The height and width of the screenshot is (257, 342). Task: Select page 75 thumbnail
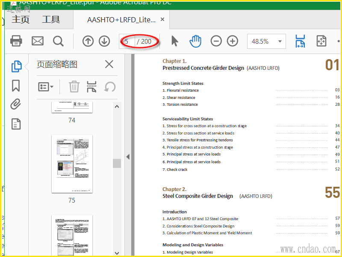click(x=72, y=164)
